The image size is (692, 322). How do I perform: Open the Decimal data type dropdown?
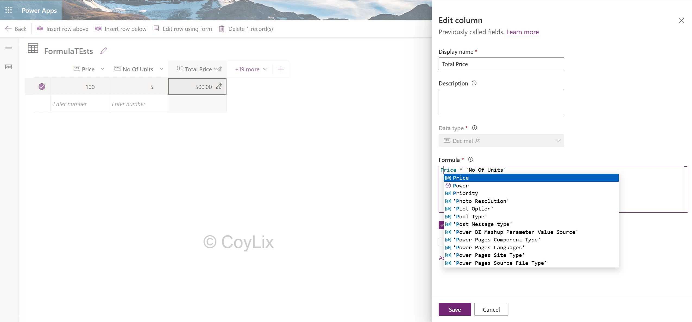pyautogui.click(x=501, y=141)
